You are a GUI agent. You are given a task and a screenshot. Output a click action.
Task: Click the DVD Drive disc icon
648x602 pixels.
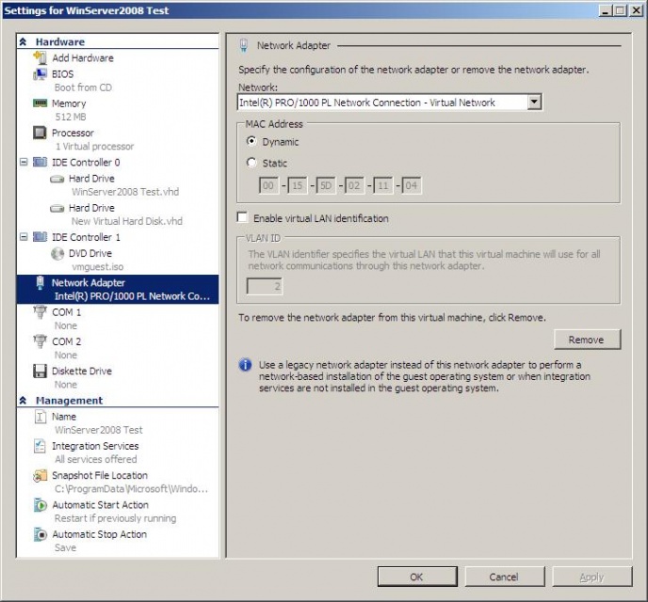click(x=57, y=253)
